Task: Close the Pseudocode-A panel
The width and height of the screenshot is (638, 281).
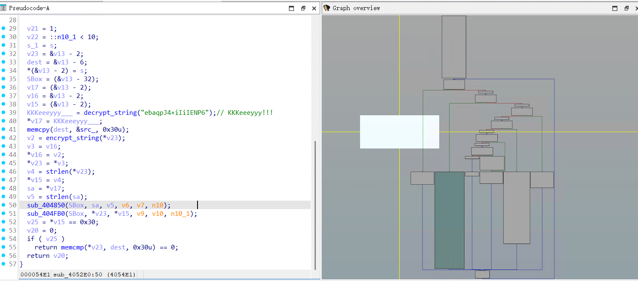Action: point(314,8)
